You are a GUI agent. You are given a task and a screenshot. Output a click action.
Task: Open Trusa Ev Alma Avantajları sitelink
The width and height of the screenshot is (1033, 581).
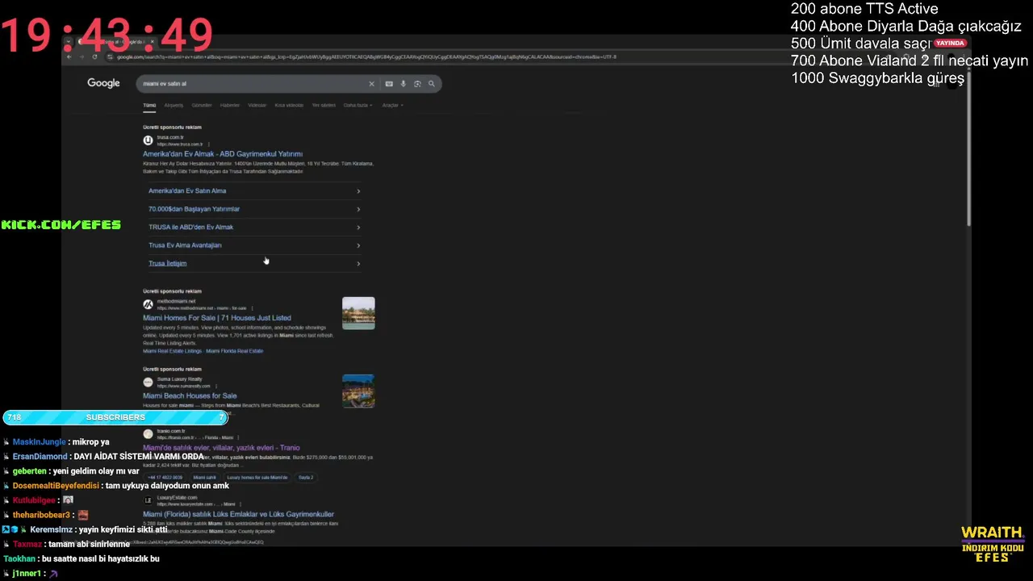click(x=185, y=245)
